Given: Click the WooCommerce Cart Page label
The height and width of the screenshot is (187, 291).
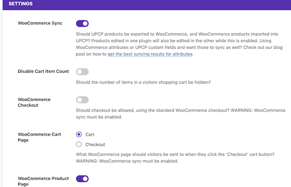Looking at the screenshot, I should tap(39, 137).
